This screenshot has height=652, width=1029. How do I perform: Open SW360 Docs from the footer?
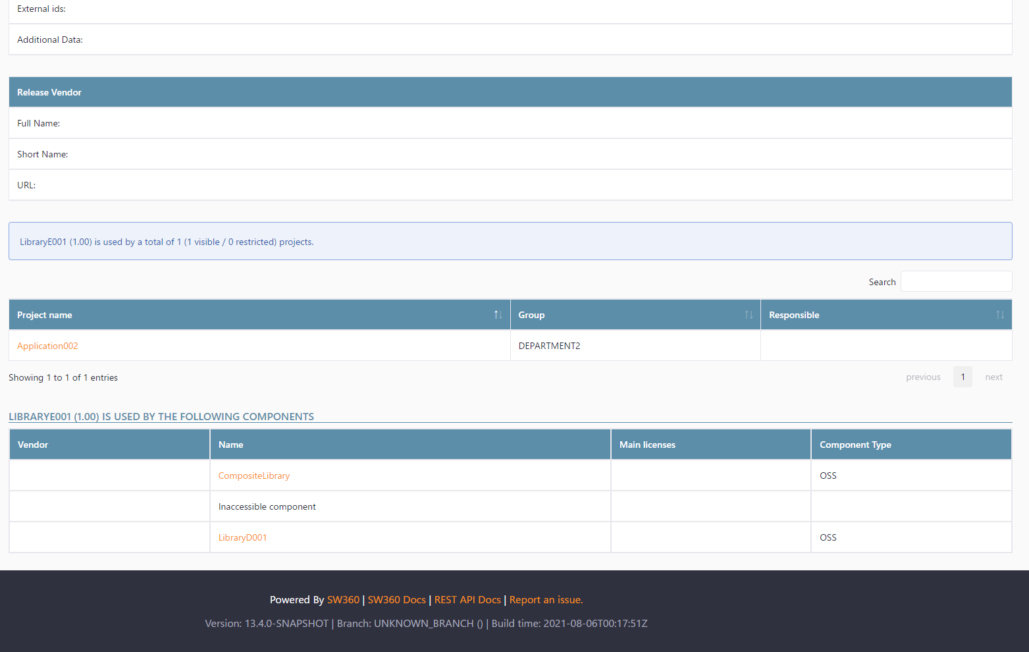click(x=396, y=599)
